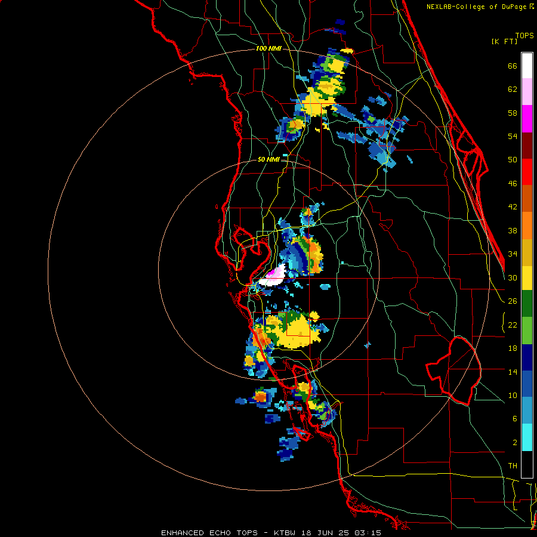Click the legend label 66

(513, 66)
